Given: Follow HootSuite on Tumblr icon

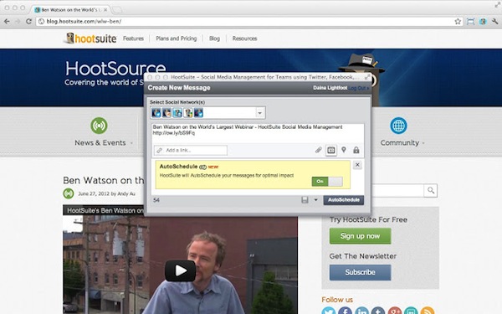Looking at the screenshot, I should pyautogui.click(x=378, y=311).
